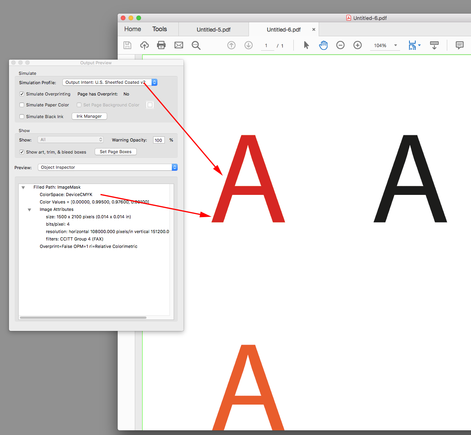Click the Output Preview title bar
This screenshot has width=471, height=435.
(x=96, y=62)
